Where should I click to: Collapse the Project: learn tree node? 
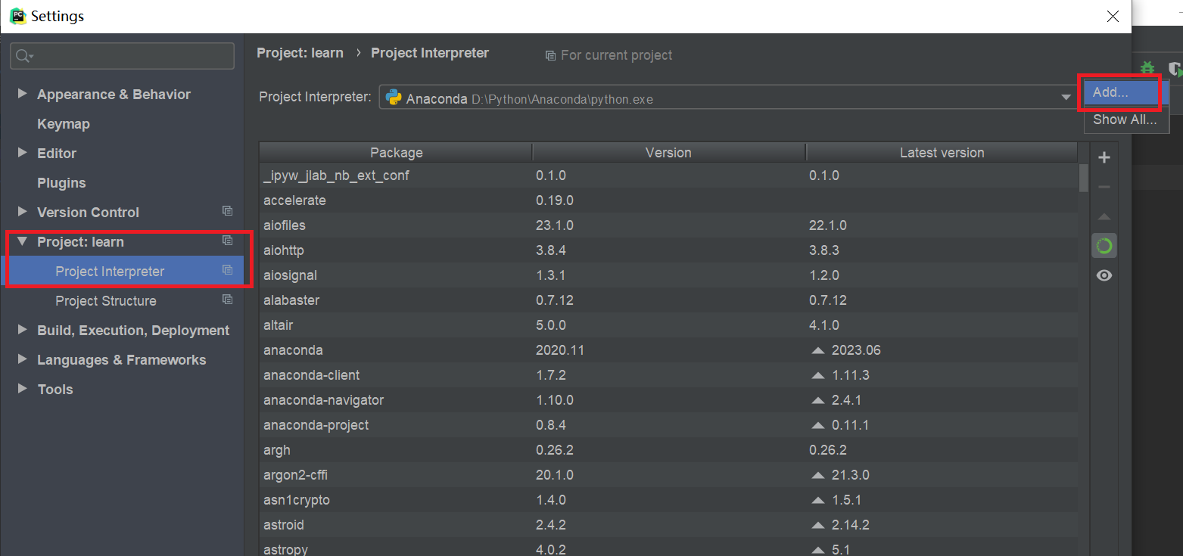pyautogui.click(x=22, y=241)
